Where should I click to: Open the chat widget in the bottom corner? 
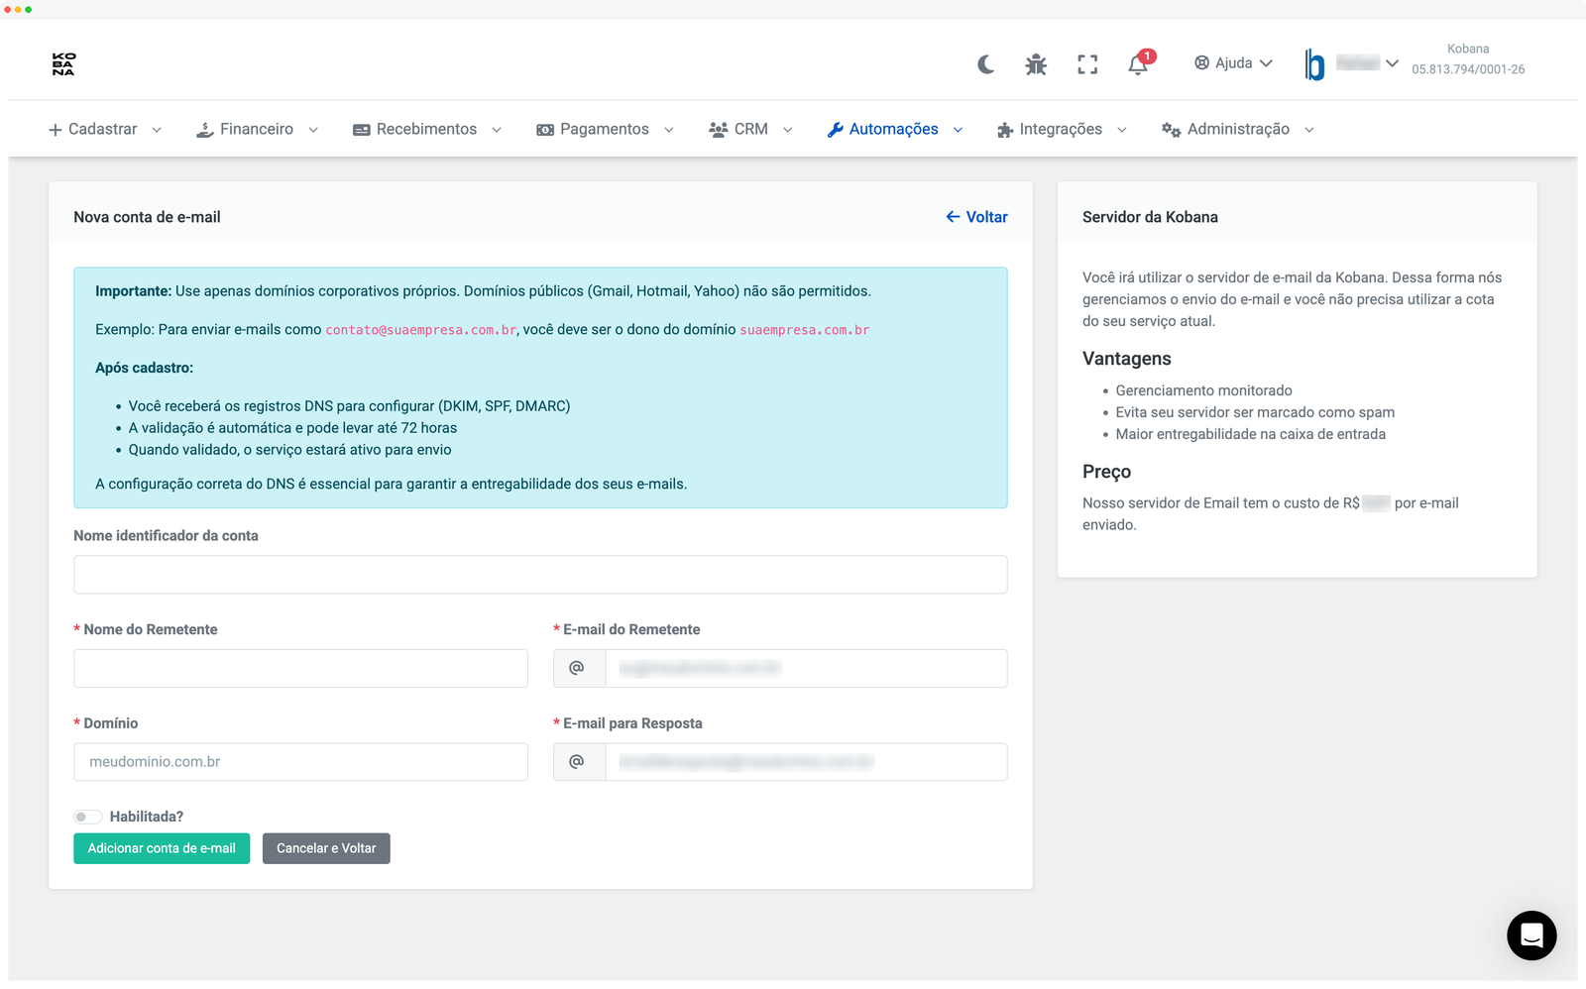1530,935
